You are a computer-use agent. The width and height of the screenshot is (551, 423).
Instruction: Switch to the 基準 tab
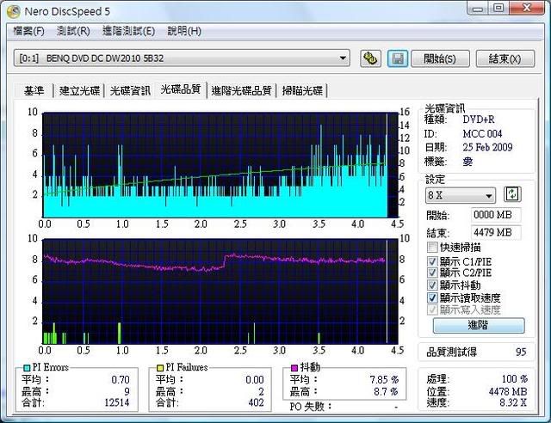(34, 90)
